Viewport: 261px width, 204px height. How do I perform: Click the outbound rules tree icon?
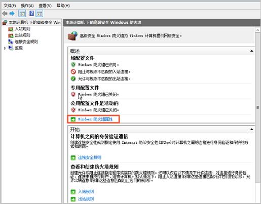(x=11, y=35)
